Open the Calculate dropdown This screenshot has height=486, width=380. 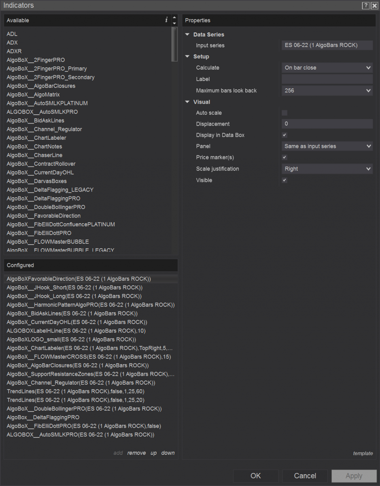click(x=327, y=68)
